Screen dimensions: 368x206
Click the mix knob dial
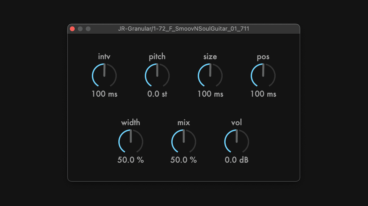[x=184, y=142]
